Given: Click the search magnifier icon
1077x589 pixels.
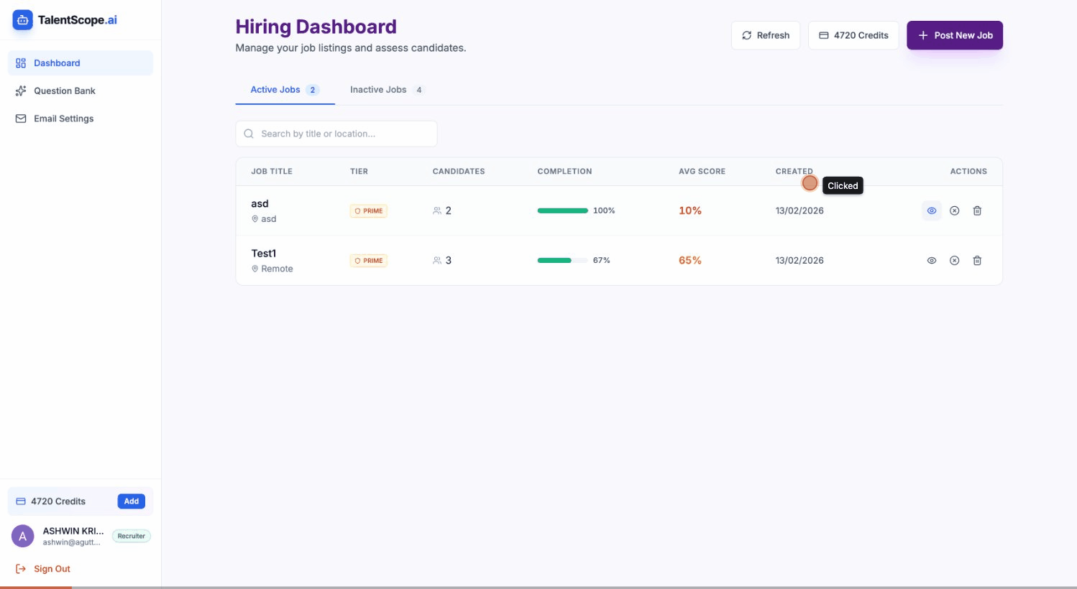Looking at the screenshot, I should tap(248, 134).
